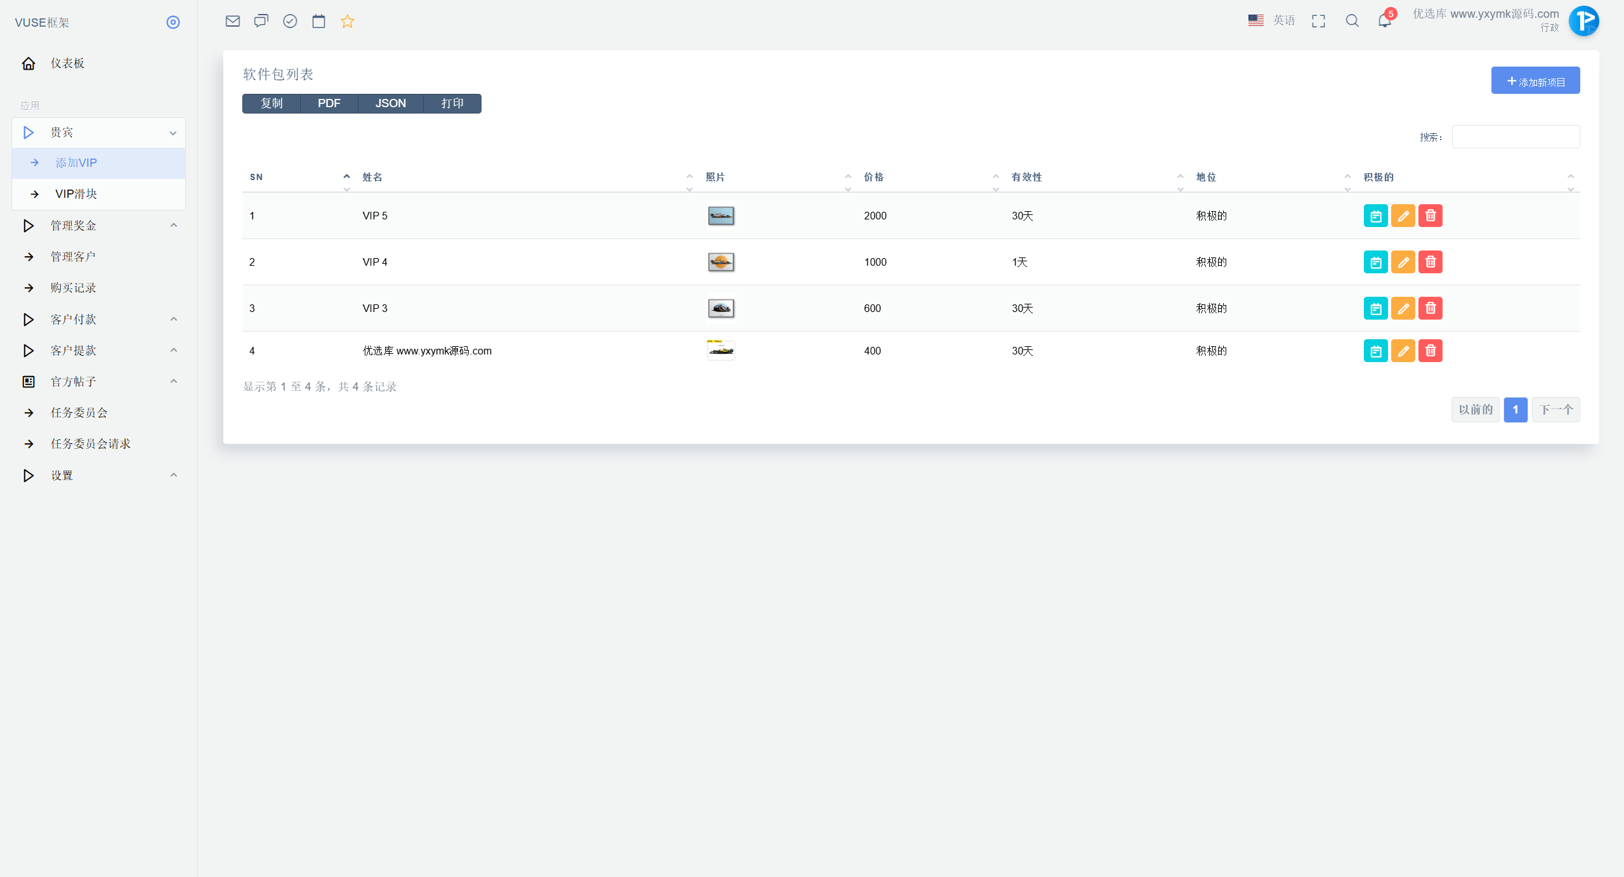Click the home icon beside 仪表板

point(29,63)
